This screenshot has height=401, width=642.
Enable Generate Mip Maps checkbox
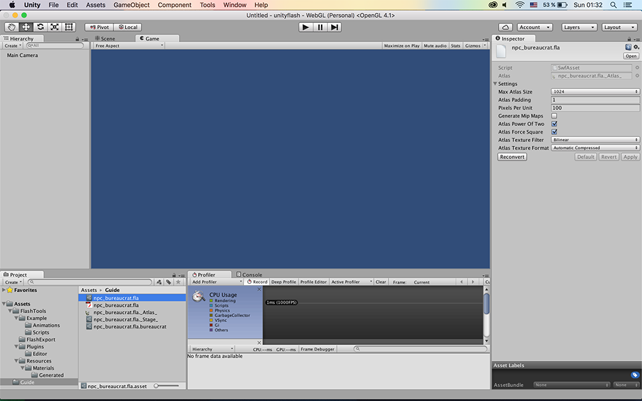point(554,116)
